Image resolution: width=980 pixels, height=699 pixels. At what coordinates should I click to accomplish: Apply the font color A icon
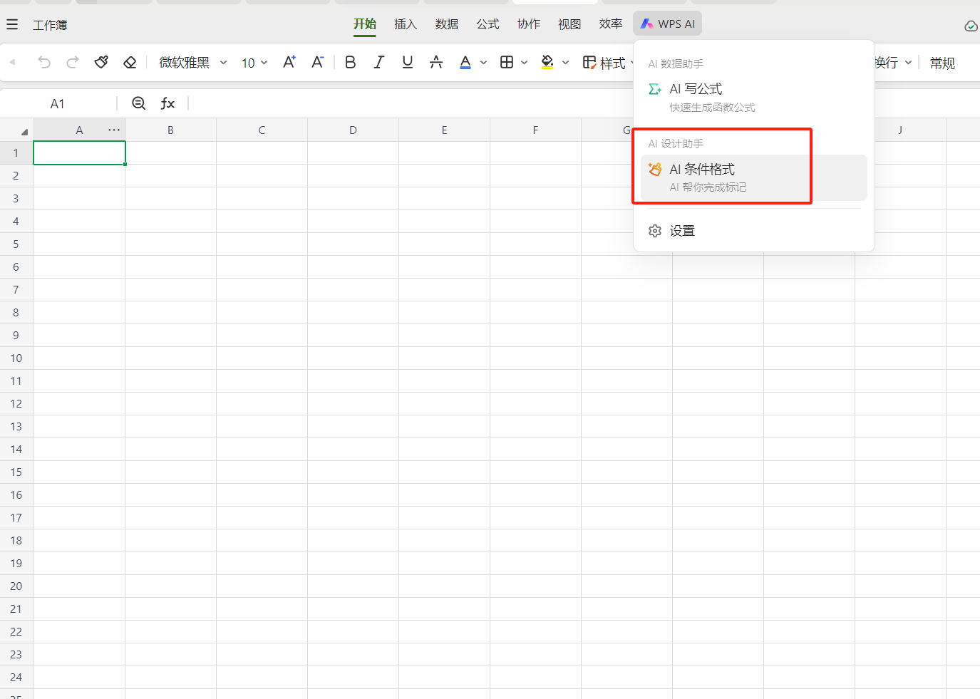[465, 63]
